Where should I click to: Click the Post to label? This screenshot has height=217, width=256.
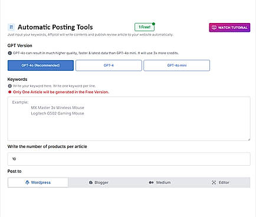coord(14,171)
